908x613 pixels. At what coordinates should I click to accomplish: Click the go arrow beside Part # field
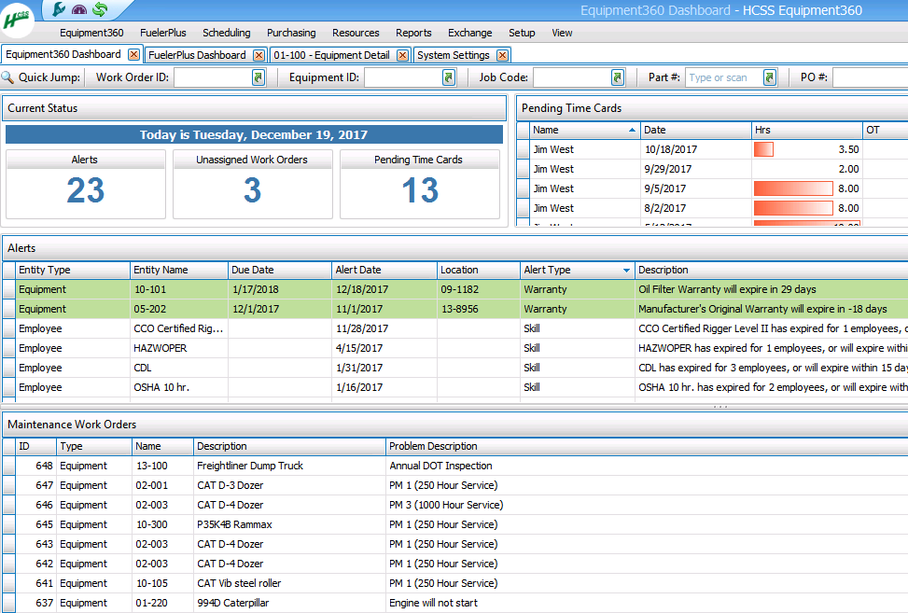[x=769, y=77]
